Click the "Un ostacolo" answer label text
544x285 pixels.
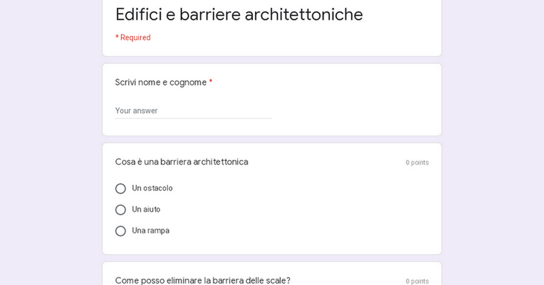tap(152, 189)
